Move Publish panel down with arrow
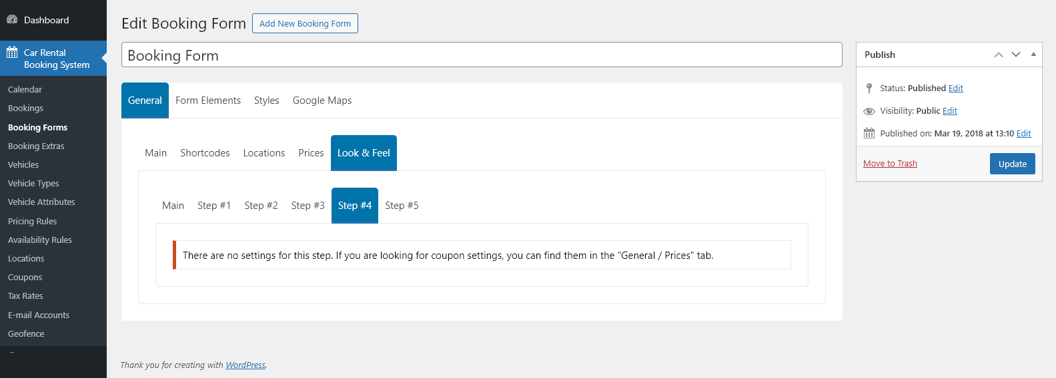 pos(1015,55)
